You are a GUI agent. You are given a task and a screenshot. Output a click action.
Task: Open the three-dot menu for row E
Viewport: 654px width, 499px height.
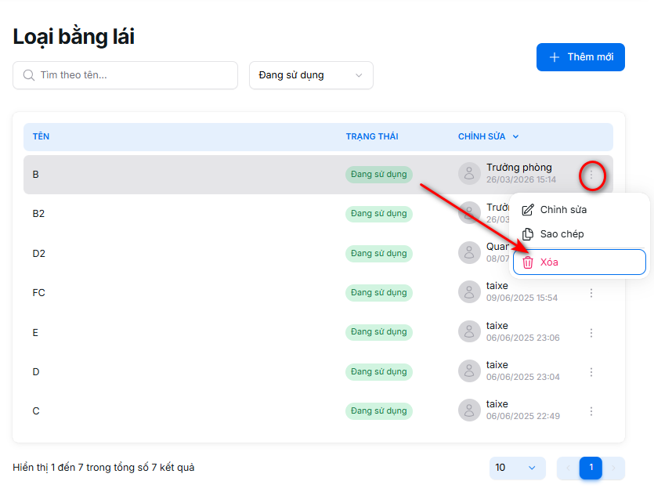591,333
